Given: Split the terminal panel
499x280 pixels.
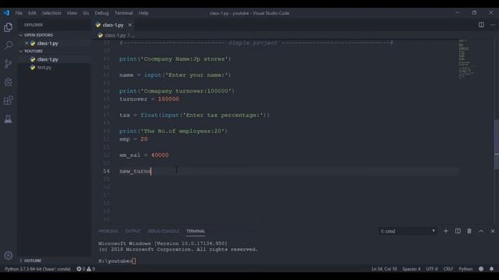Looking at the screenshot, I should 458,231.
